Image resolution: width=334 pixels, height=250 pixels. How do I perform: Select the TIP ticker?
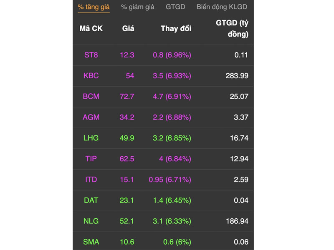(91, 159)
